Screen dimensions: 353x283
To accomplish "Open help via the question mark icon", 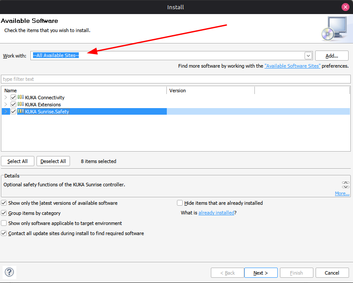I will point(9,272).
